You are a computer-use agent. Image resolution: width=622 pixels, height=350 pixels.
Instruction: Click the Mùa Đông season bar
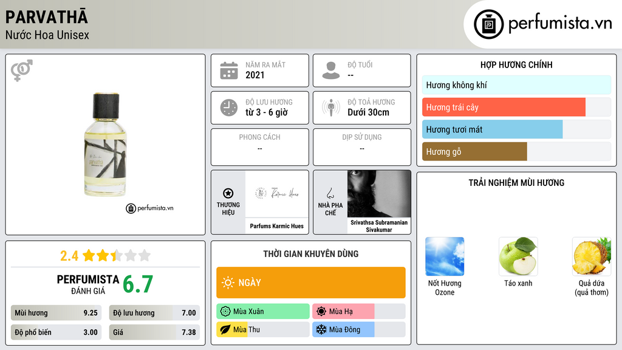pos(359,329)
